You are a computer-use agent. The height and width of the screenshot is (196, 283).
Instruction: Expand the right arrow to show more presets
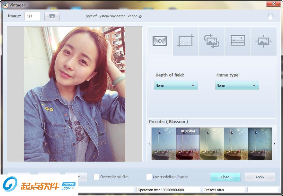pos(275,144)
